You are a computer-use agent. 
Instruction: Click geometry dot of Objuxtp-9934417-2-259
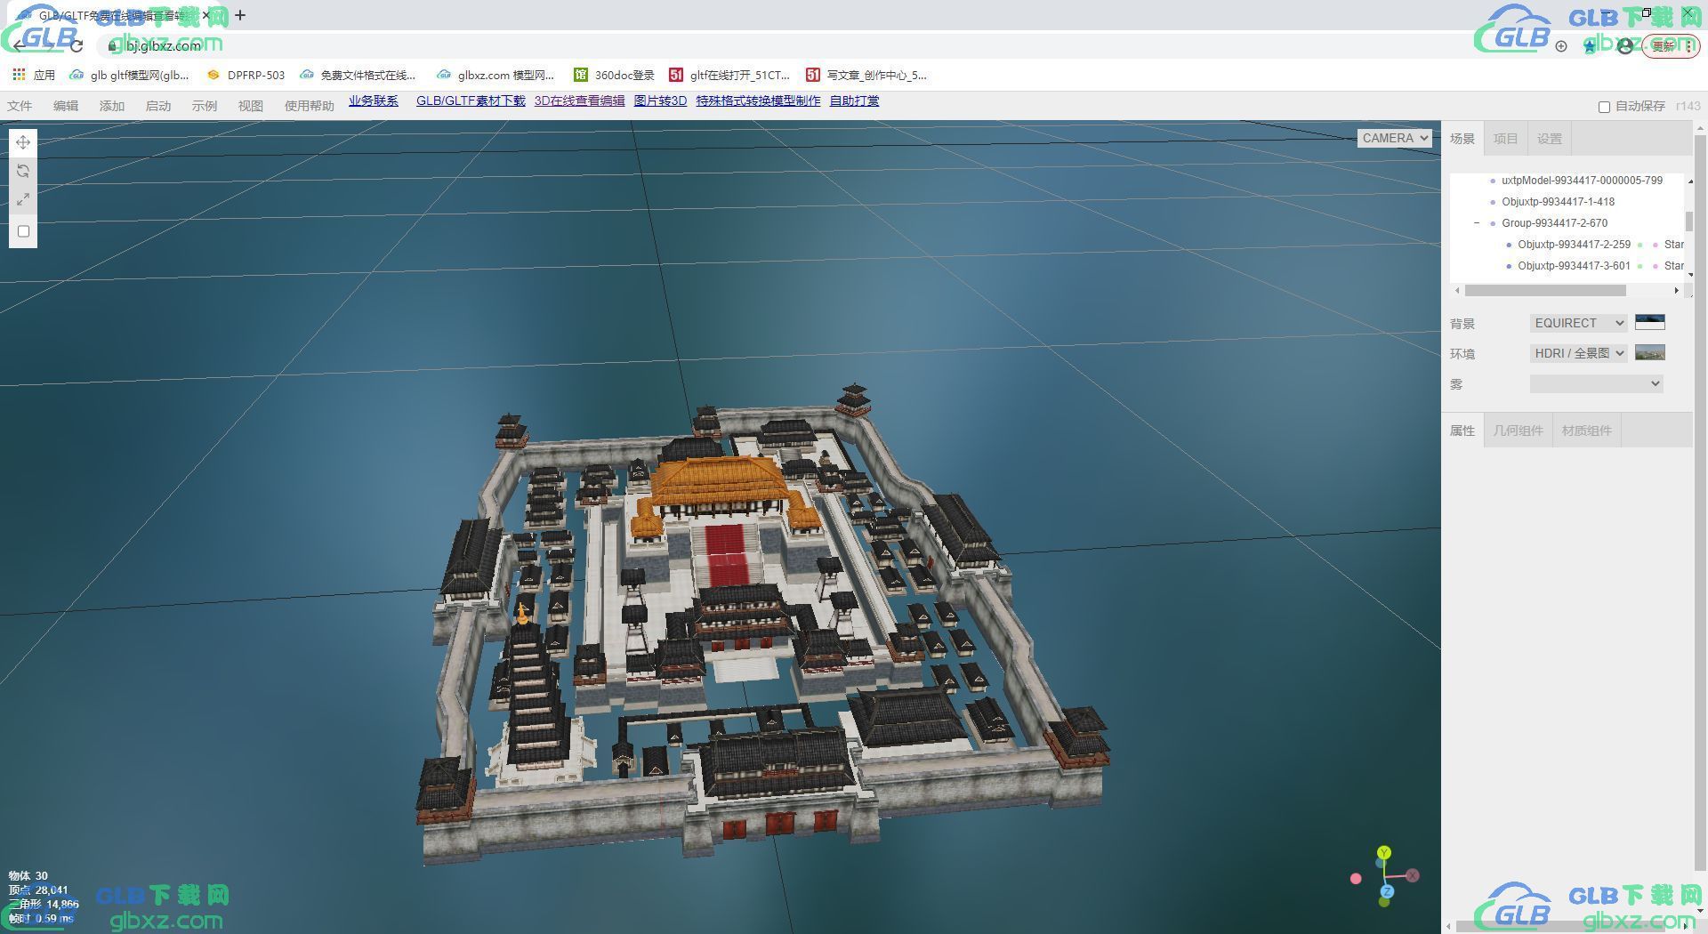click(x=1640, y=245)
